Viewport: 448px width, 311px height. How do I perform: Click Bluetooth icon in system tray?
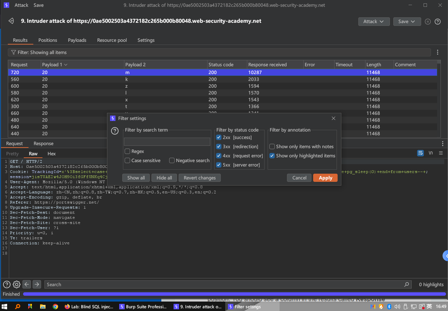tap(389, 307)
